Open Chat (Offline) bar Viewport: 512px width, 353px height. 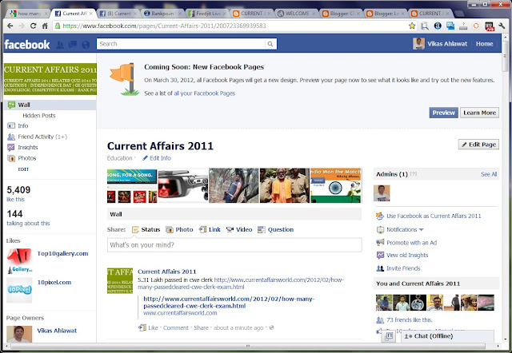click(x=447, y=336)
